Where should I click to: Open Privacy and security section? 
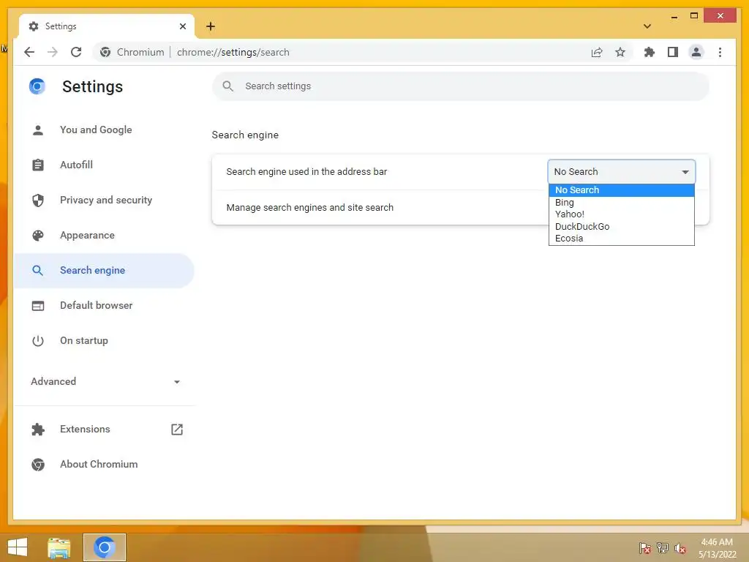(x=104, y=201)
